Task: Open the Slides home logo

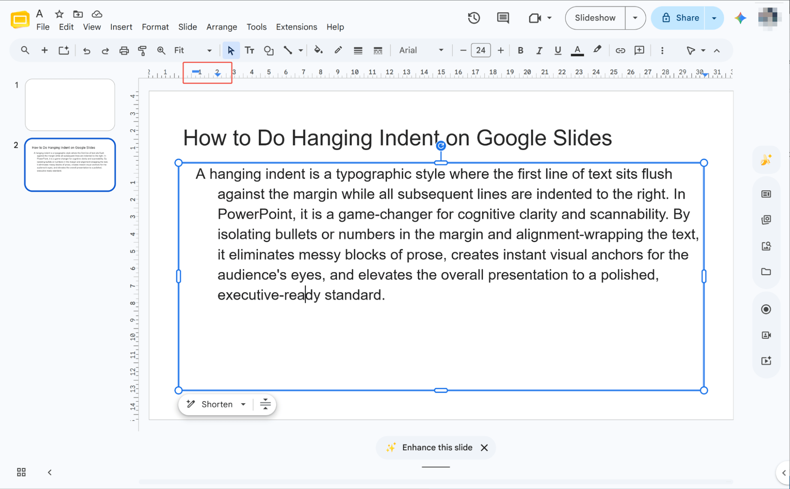Action: (20, 20)
